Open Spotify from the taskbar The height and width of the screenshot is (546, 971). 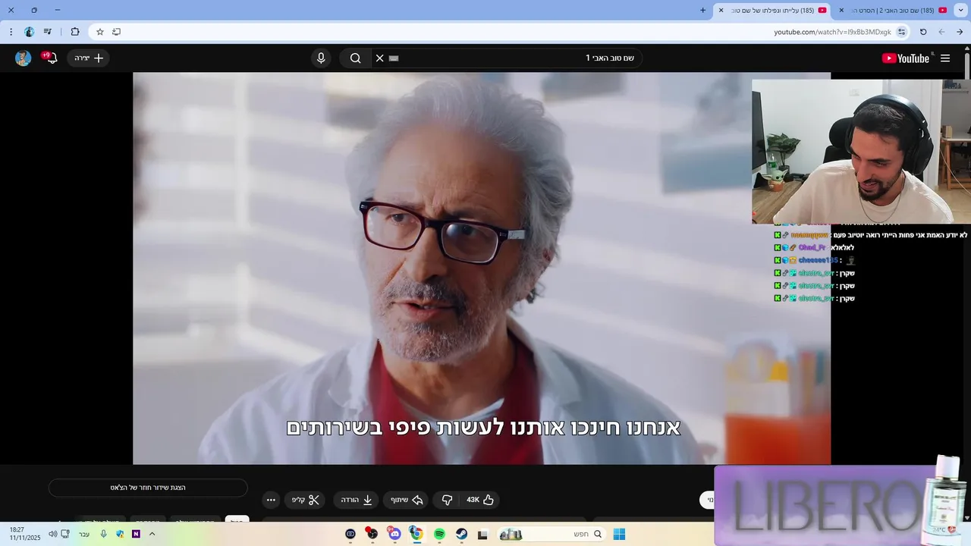click(439, 534)
